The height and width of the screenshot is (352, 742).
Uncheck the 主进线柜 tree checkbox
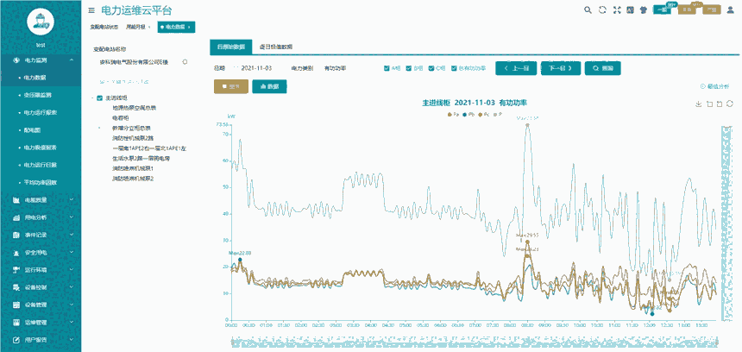pos(100,98)
